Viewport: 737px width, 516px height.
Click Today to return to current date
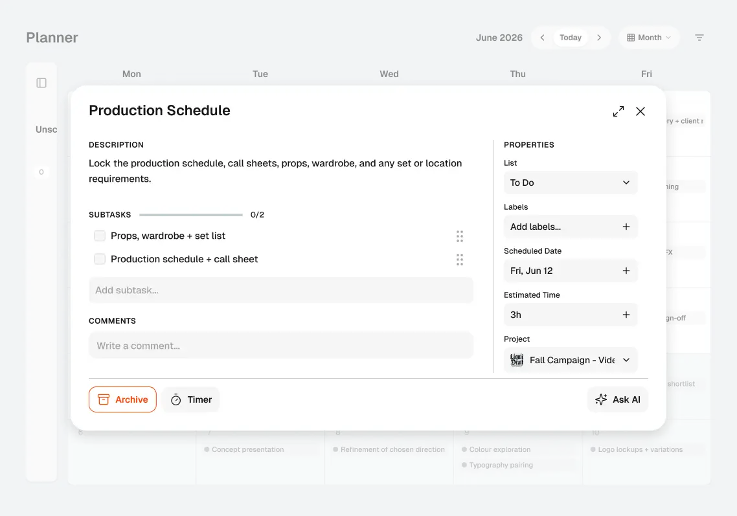click(571, 38)
